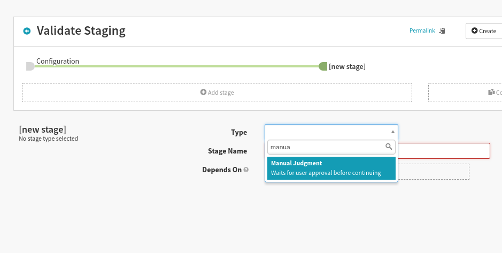Click the help icon beside Depends On

point(246,170)
